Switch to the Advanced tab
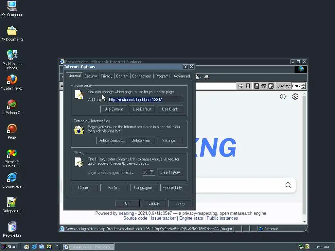Viewport: 335px width, 251px height. point(182,76)
